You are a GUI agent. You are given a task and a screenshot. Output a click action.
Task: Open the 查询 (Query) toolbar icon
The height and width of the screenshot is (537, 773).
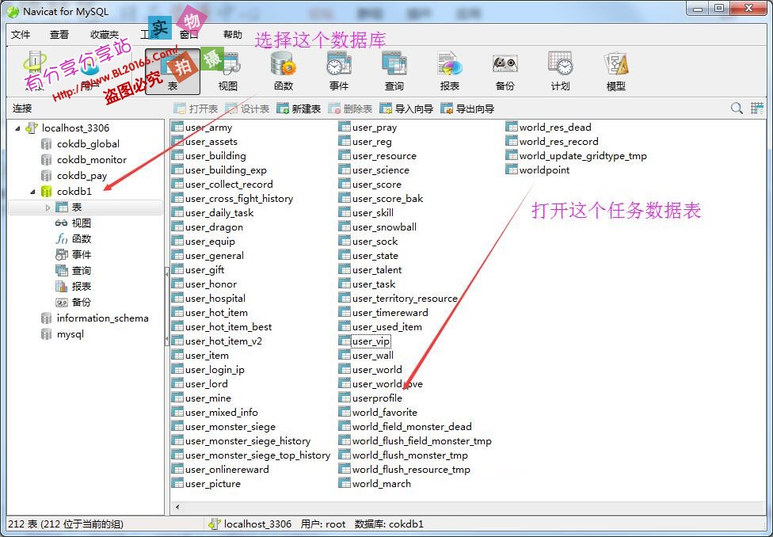pyautogui.click(x=394, y=71)
